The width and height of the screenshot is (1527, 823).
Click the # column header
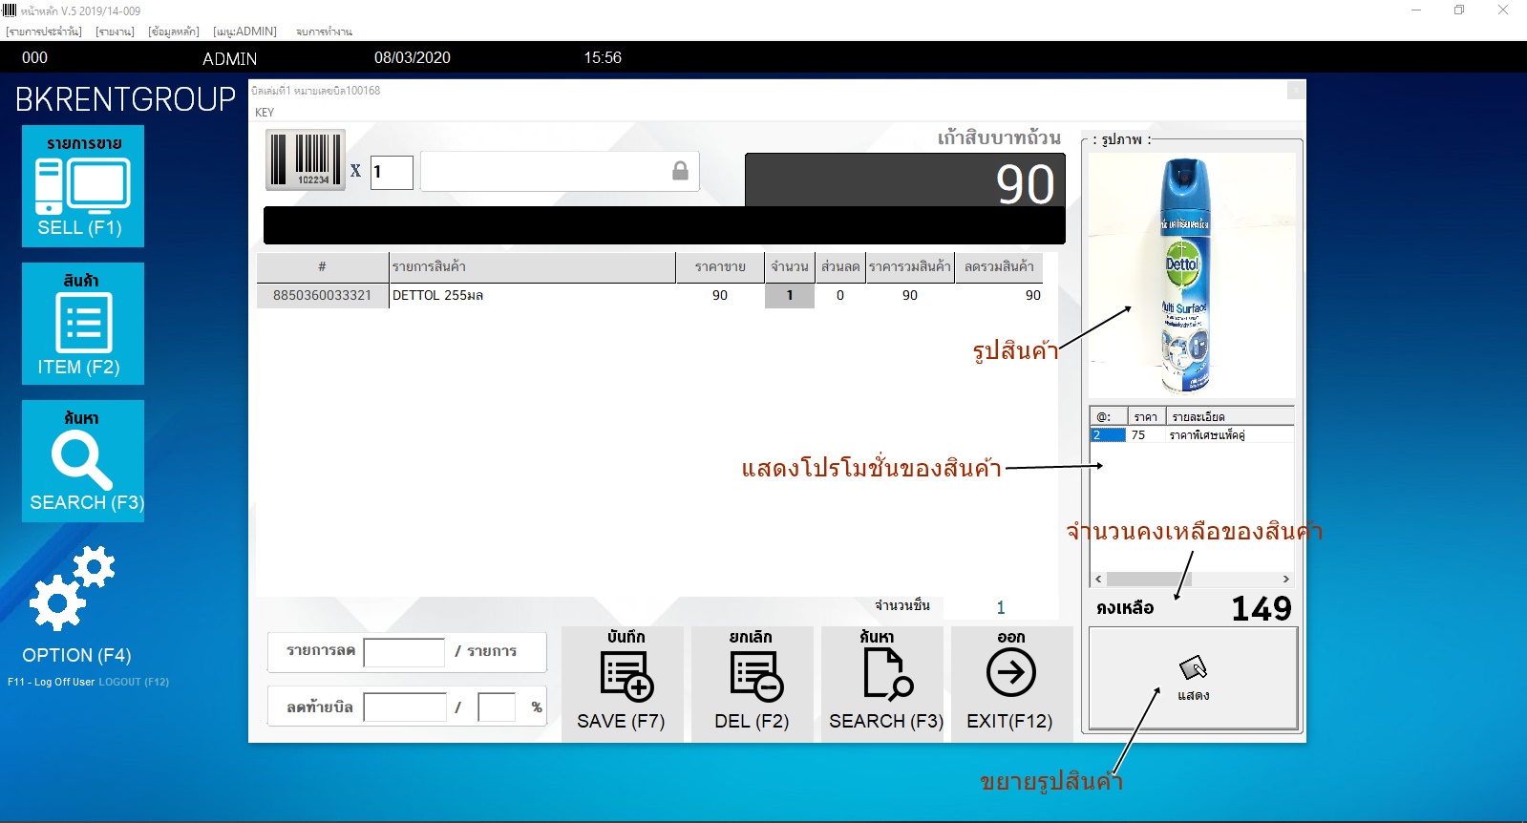(323, 267)
